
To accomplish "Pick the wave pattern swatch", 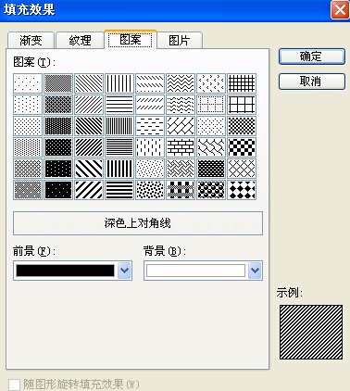I will pyautogui.click(x=181, y=105).
